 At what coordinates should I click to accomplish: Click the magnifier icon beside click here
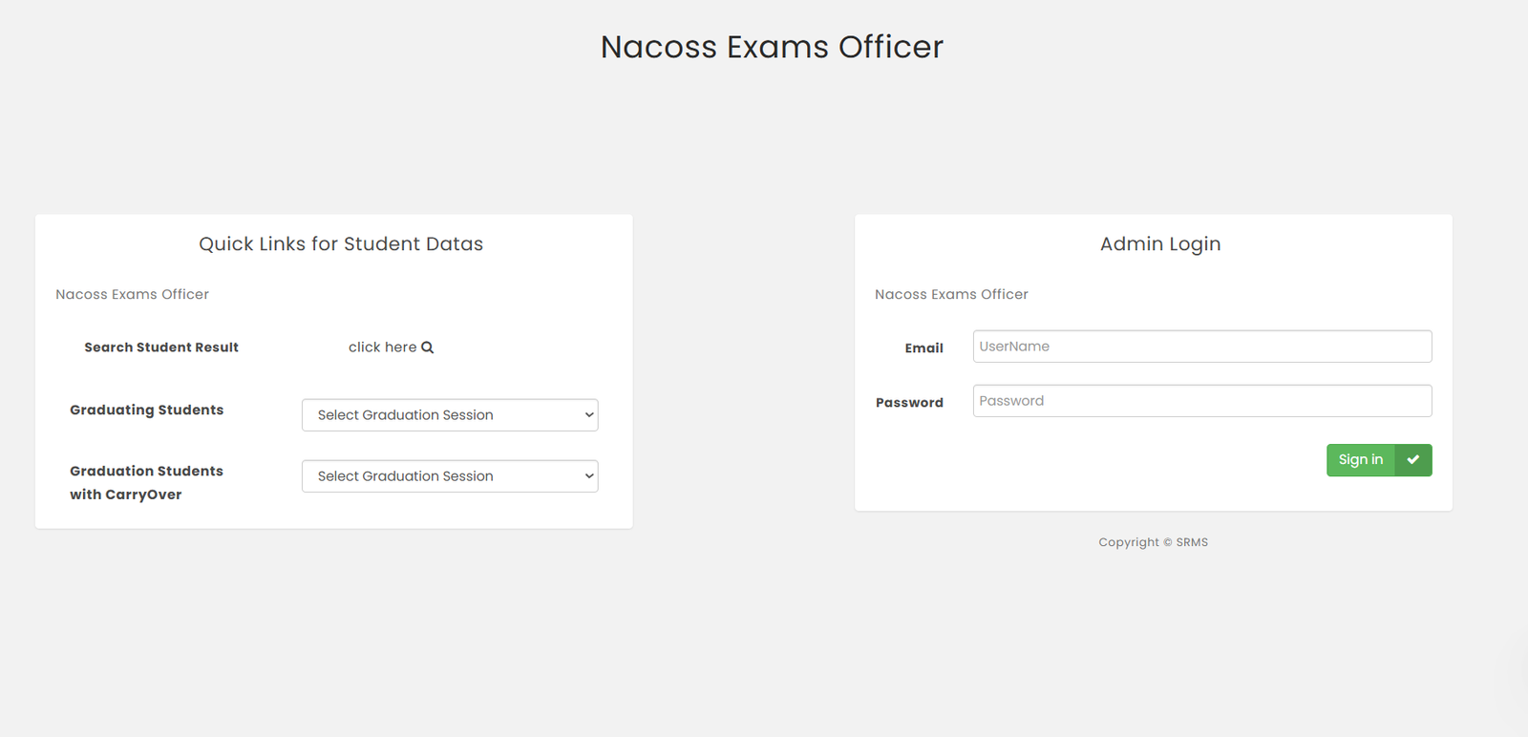pyautogui.click(x=428, y=347)
